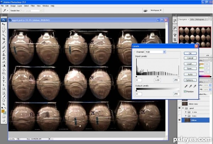Select the Zoom tool
This screenshot has height=144, width=213.
click(x=4, y=104)
